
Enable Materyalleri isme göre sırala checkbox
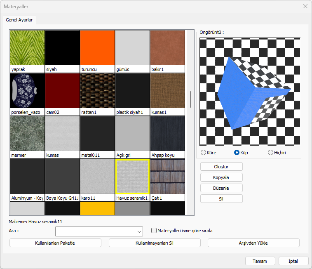tap(154, 231)
